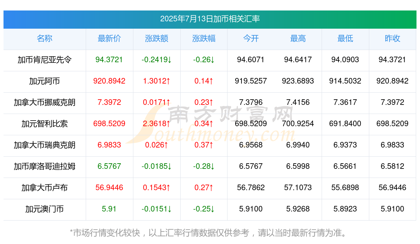
Task: Click the change percent -0.28↓
Action: (x=204, y=166)
